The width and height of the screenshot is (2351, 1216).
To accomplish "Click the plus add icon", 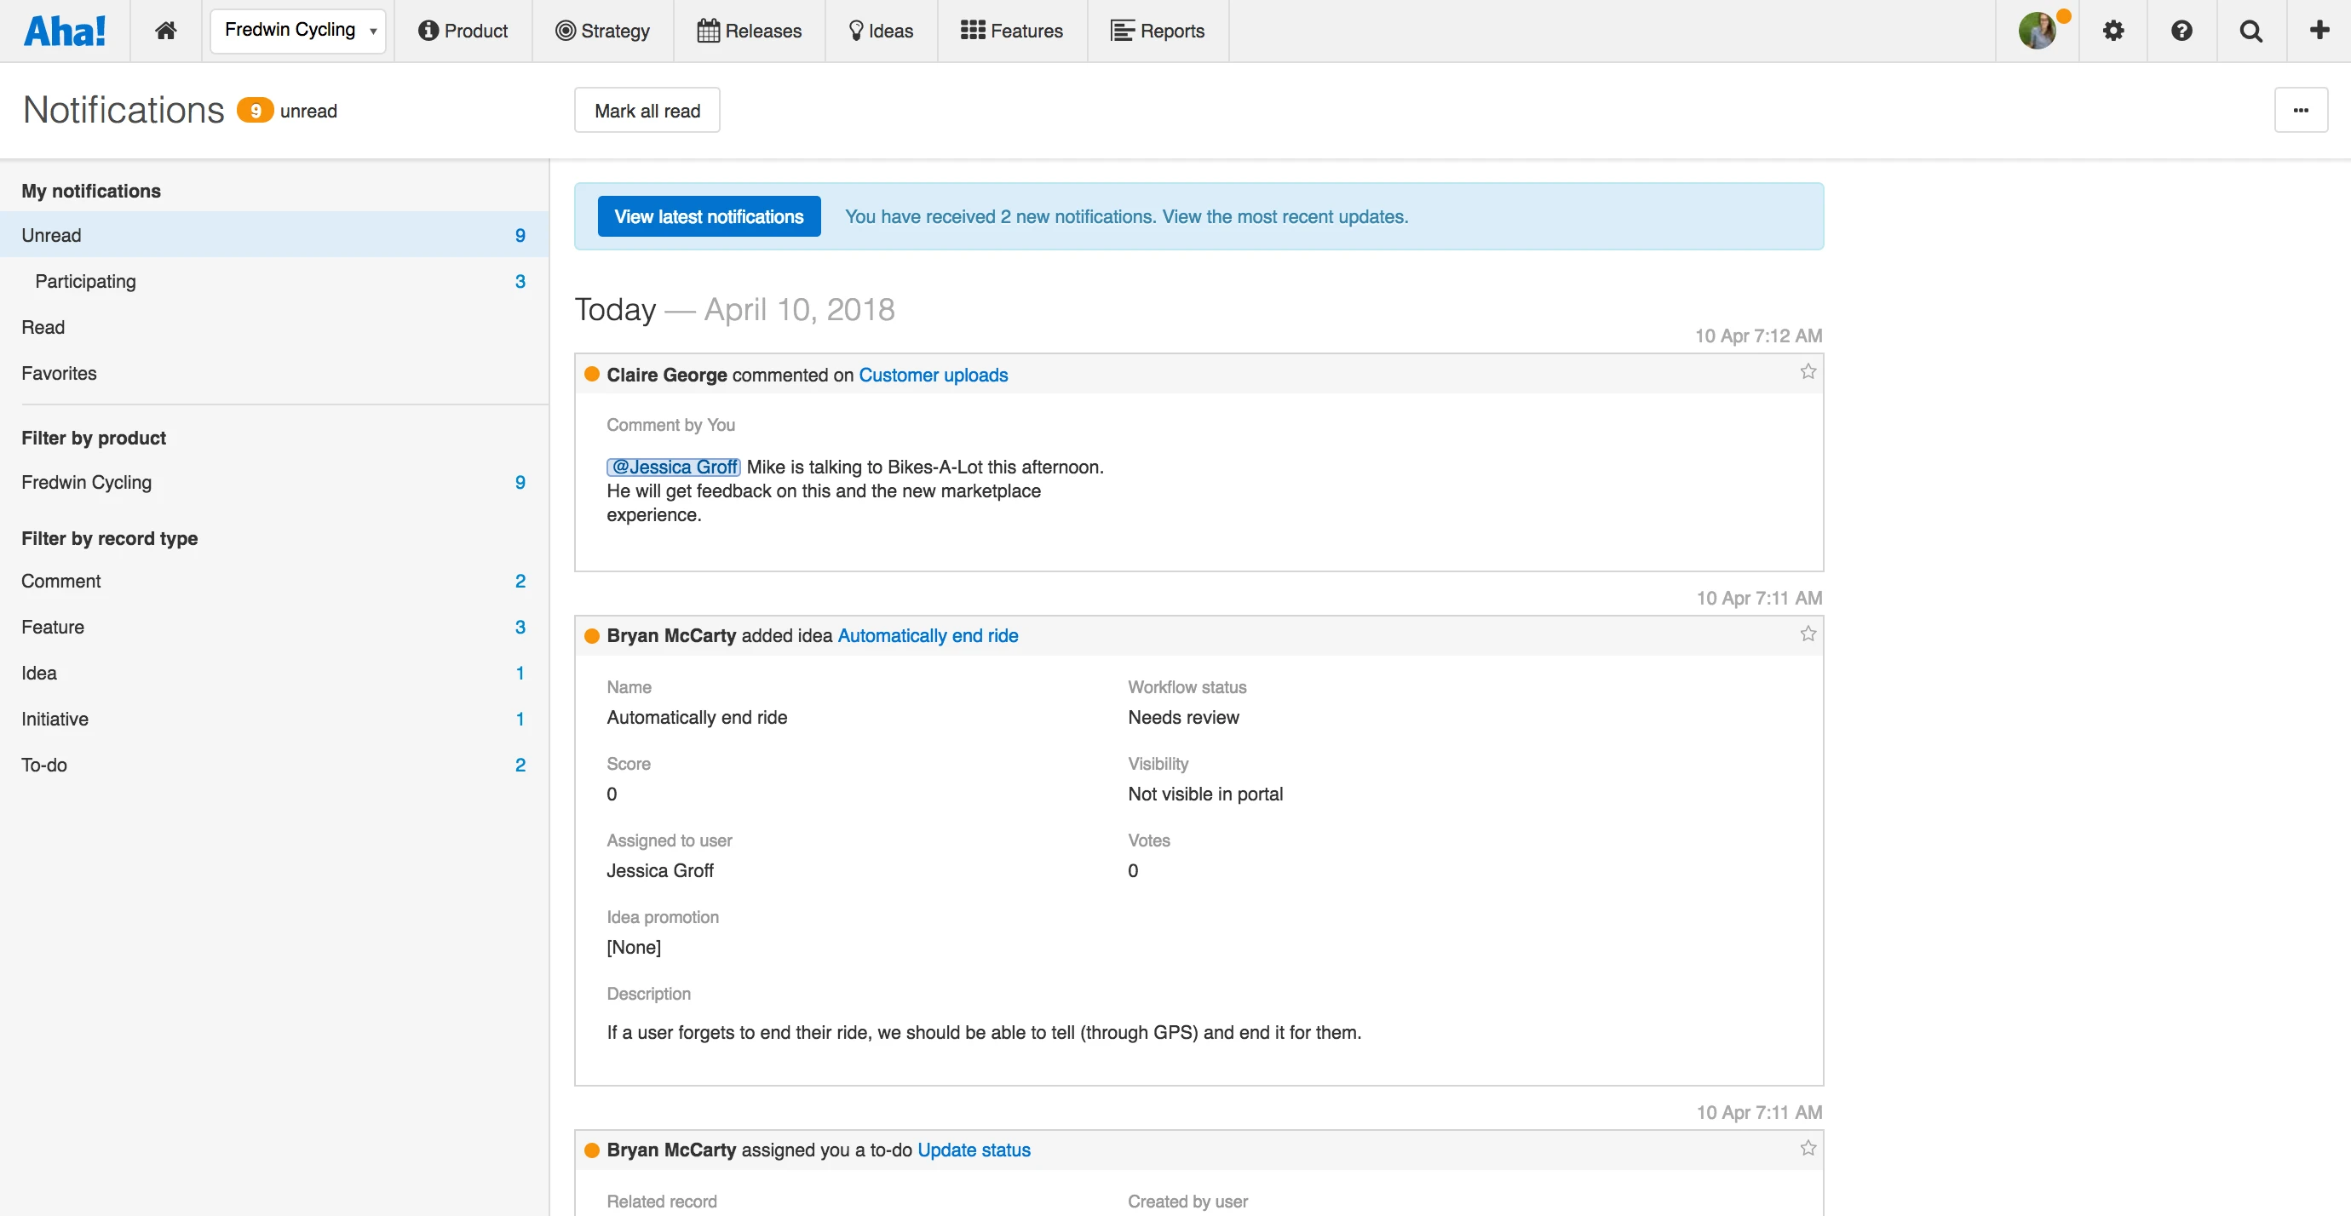I will tap(2319, 31).
